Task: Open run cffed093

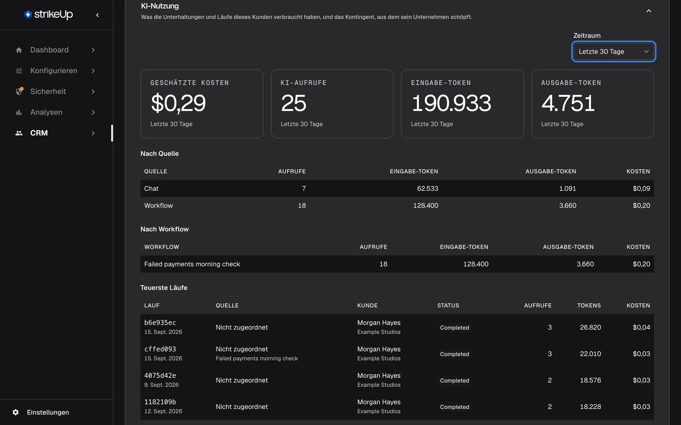Action: coord(160,349)
